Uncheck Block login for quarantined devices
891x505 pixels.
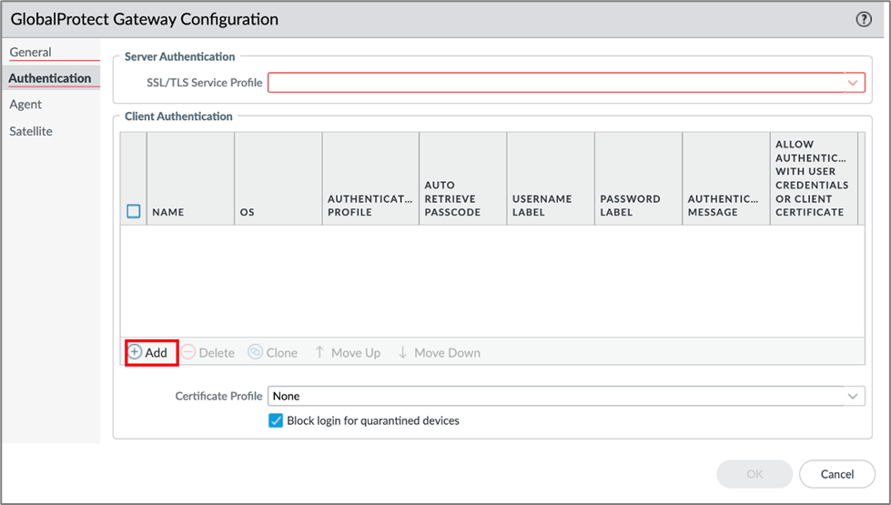pyautogui.click(x=276, y=420)
